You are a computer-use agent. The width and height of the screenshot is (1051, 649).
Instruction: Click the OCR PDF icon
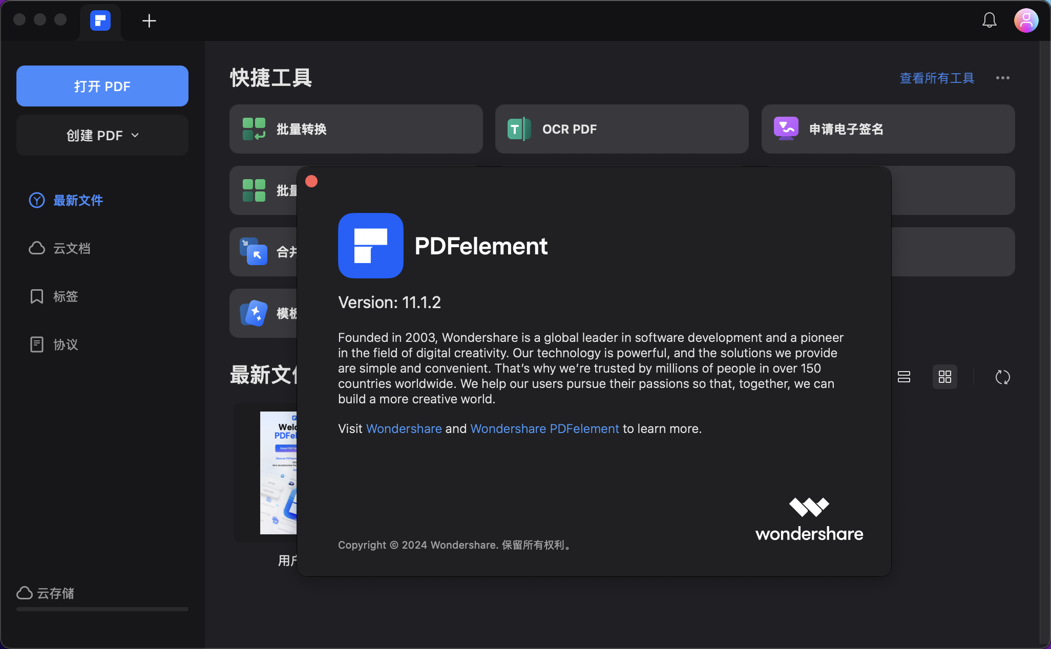[x=519, y=129]
